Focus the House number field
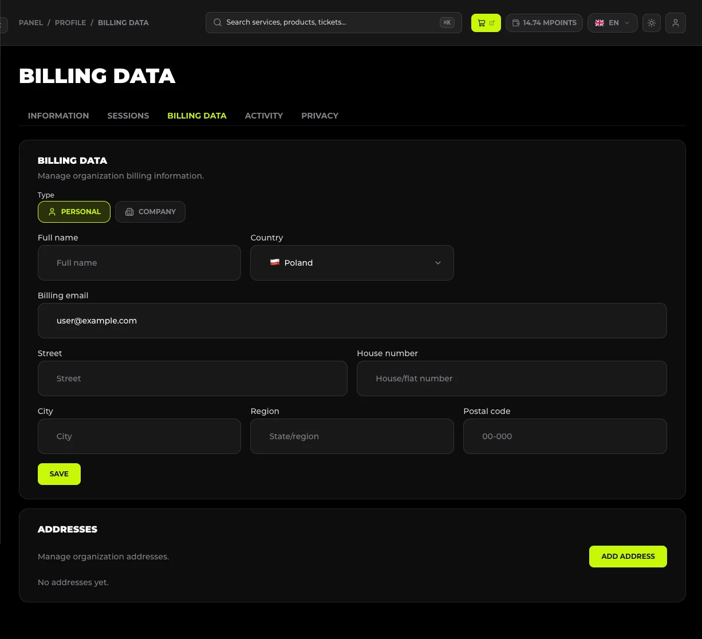702x639 pixels. (x=512, y=378)
